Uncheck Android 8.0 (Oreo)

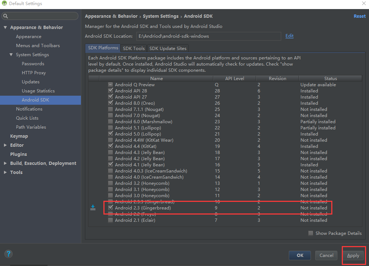pos(110,103)
